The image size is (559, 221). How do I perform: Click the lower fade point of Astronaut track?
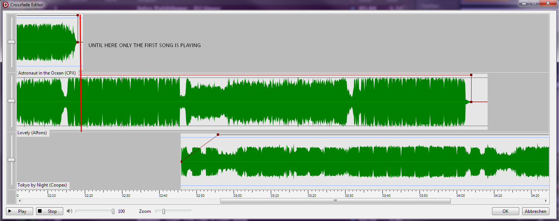pos(78,42)
